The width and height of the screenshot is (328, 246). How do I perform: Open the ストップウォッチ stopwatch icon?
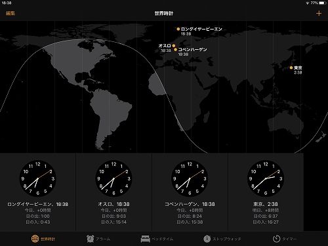pyautogui.click(x=207, y=239)
